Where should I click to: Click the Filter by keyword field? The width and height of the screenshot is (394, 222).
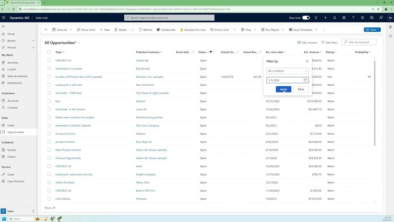pyautogui.click(x=359, y=42)
